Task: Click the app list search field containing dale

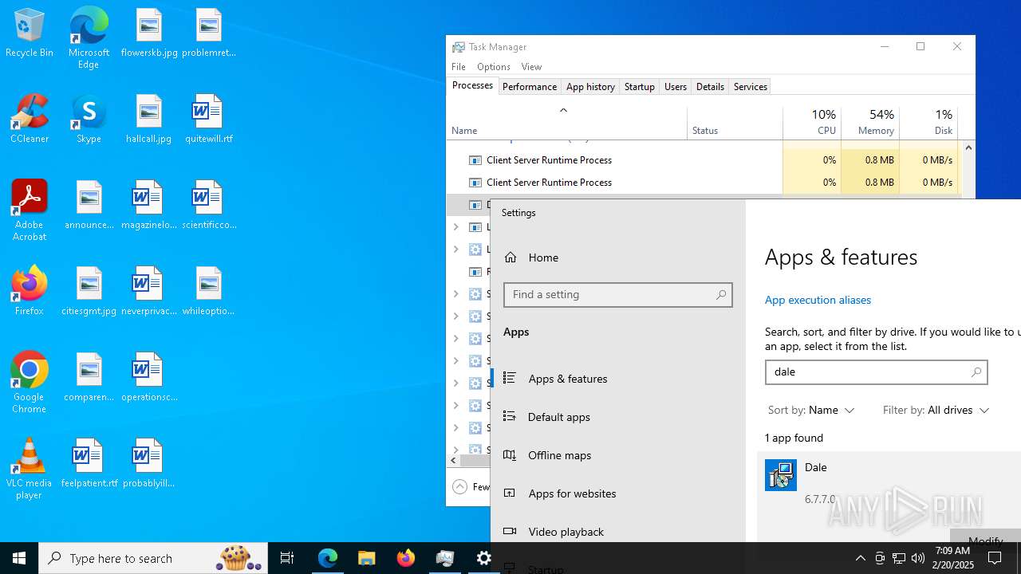Action: [x=876, y=372]
